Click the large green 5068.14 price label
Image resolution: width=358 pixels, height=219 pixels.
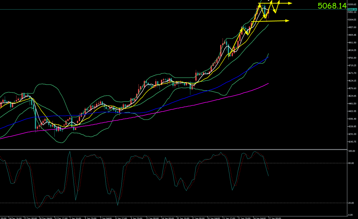[332, 6]
